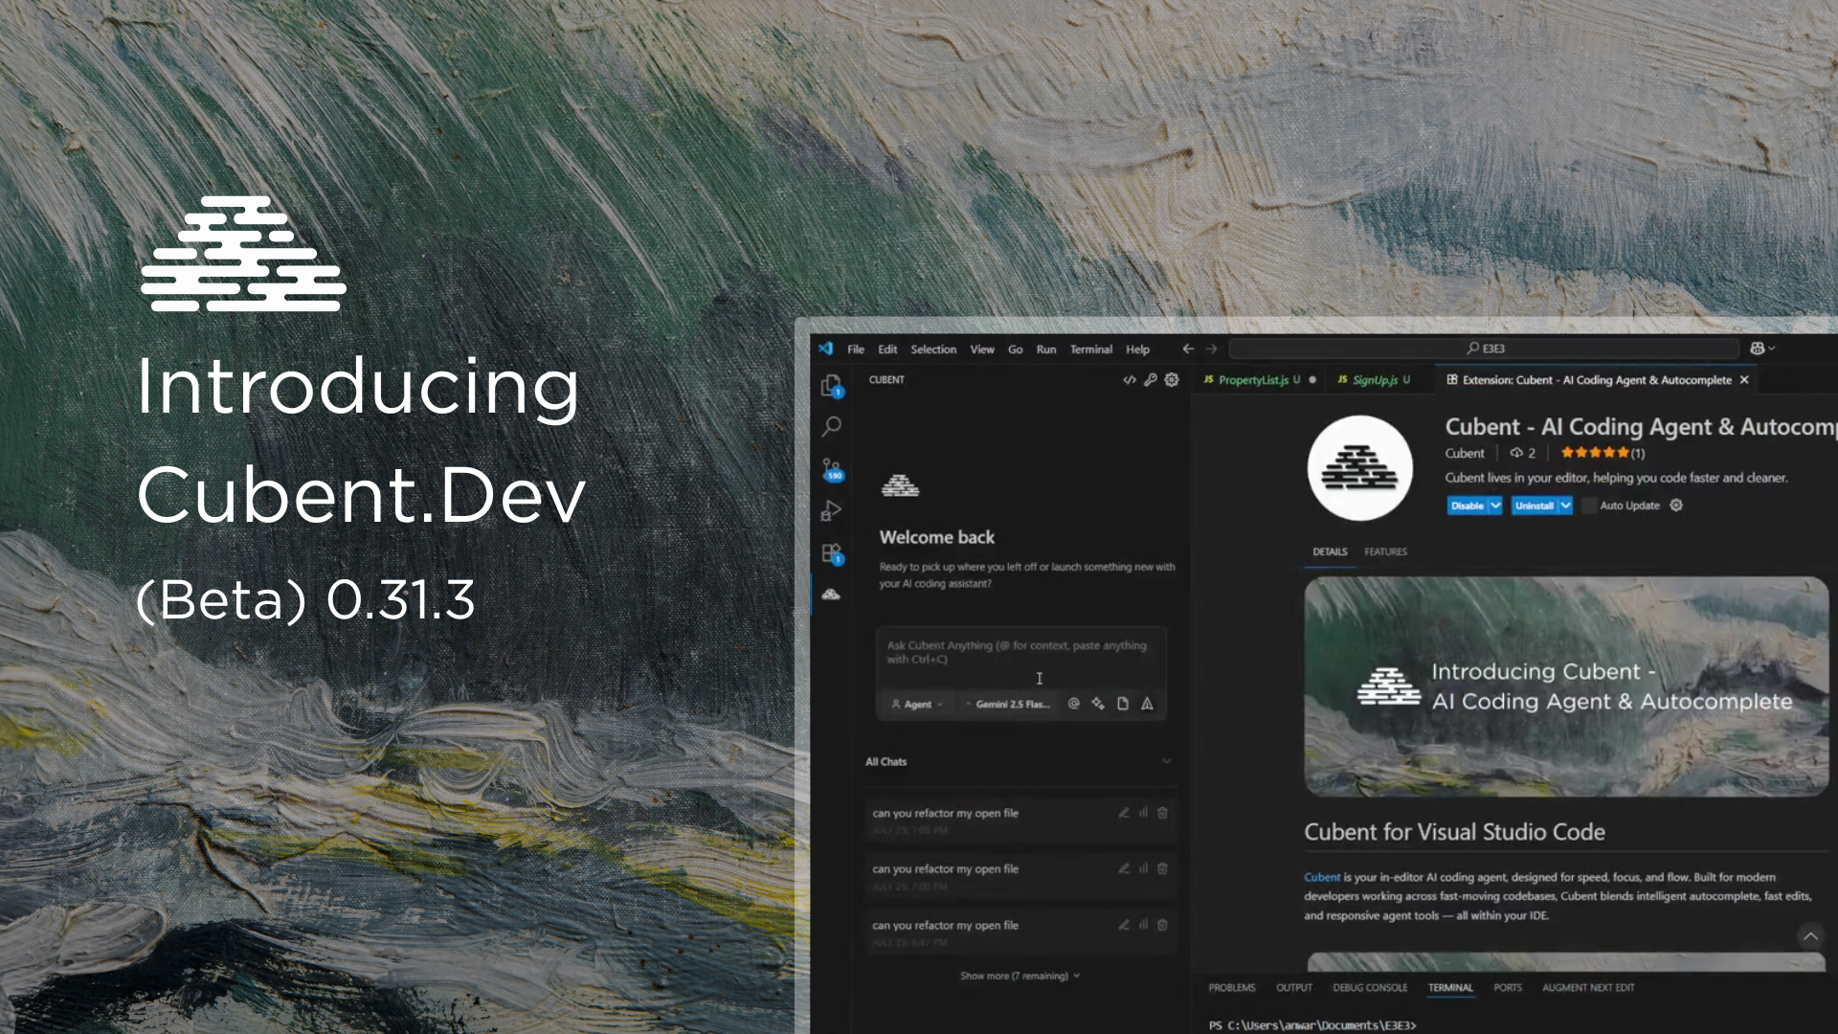Image resolution: width=1838 pixels, height=1034 pixels.
Task: Click the five-star rating of the extension
Action: coord(1594,453)
